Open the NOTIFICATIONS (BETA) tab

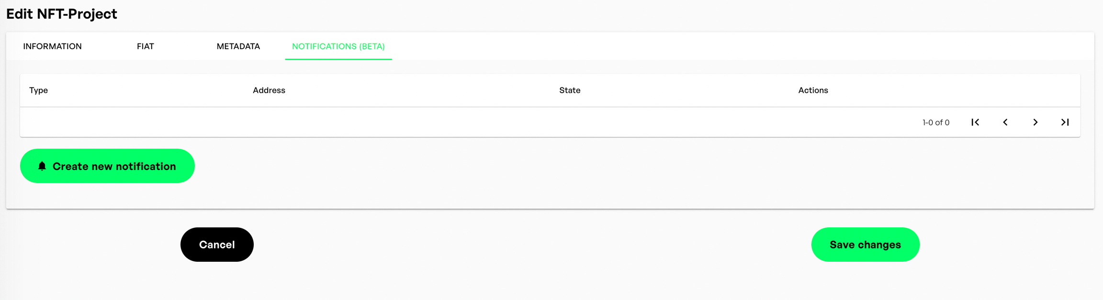338,46
